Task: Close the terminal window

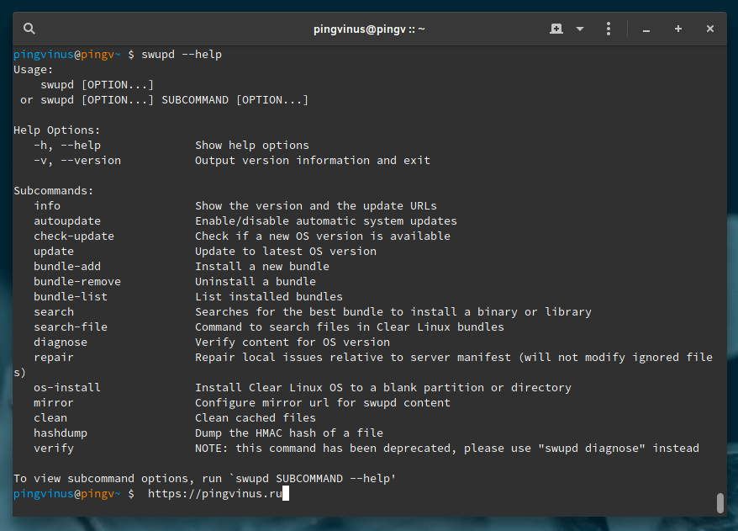Action: [710, 29]
